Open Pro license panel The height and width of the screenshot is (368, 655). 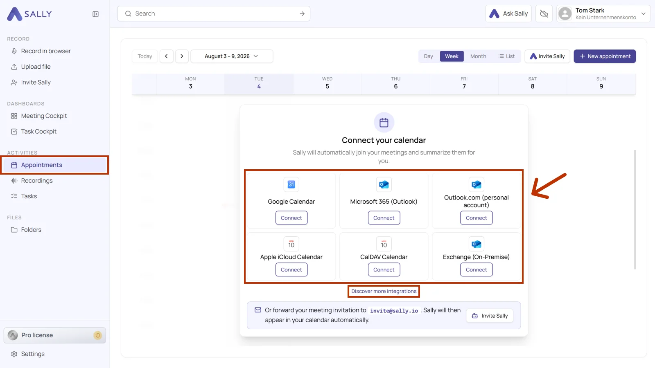[54, 335]
